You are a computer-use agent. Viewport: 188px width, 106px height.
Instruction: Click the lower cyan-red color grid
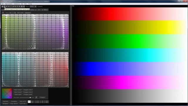[35, 69]
